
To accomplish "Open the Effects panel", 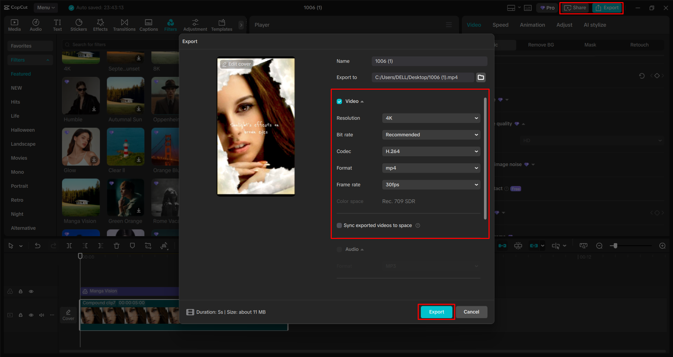I will [100, 25].
